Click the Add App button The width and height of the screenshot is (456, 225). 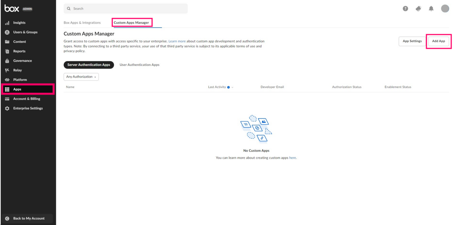click(439, 41)
